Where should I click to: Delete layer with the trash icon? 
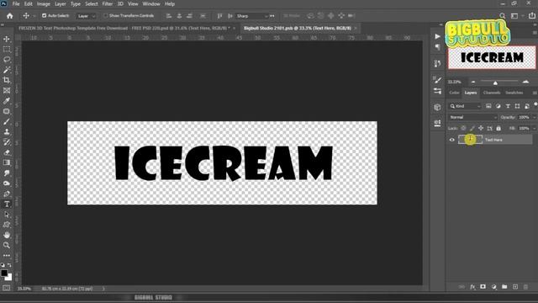point(525,287)
